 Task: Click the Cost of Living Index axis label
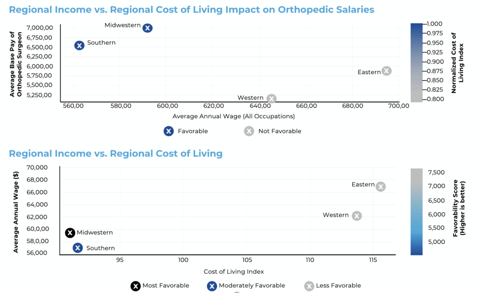pyautogui.click(x=234, y=271)
